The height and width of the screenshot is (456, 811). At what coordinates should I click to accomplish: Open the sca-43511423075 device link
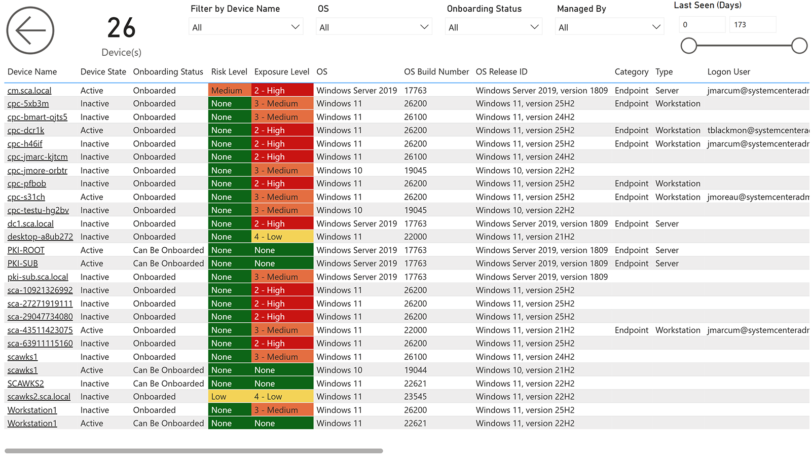40,330
